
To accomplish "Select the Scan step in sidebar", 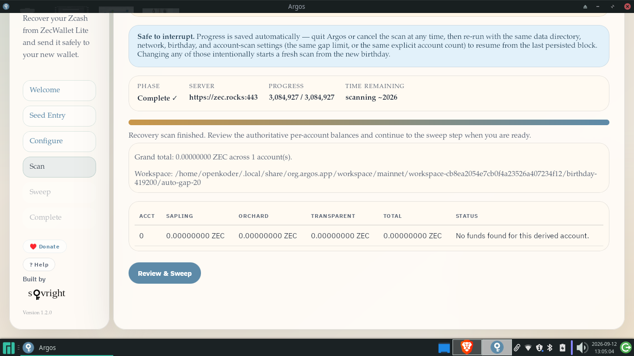I will 59,167.
